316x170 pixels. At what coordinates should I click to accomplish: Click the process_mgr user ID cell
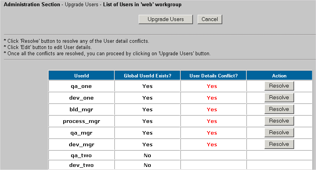point(81,121)
